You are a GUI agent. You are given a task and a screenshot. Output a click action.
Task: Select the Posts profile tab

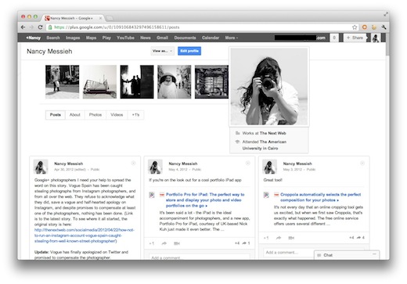pyautogui.click(x=56, y=115)
